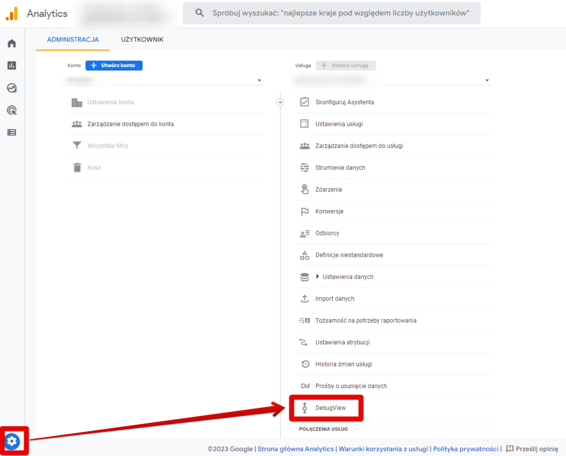
Task: Click the Admin gear icon
Action: (x=12, y=441)
